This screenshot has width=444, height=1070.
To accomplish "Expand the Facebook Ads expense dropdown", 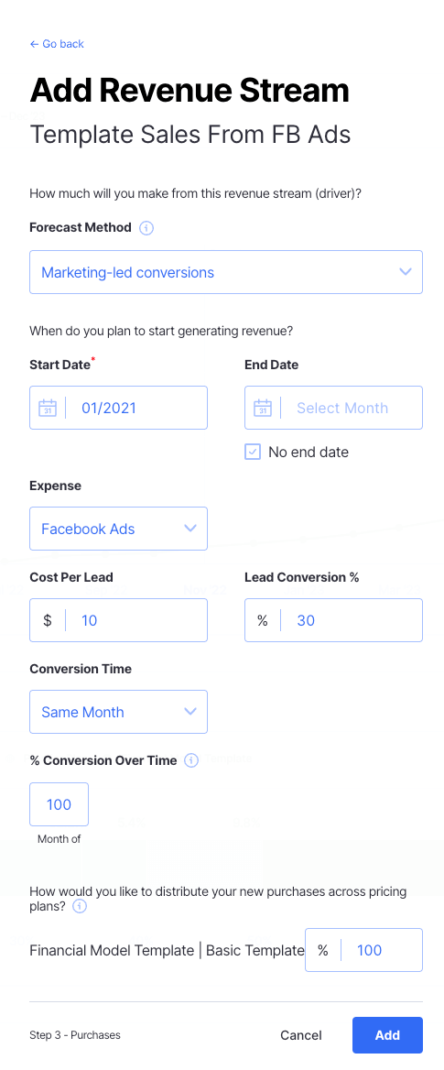I will 119,529.
